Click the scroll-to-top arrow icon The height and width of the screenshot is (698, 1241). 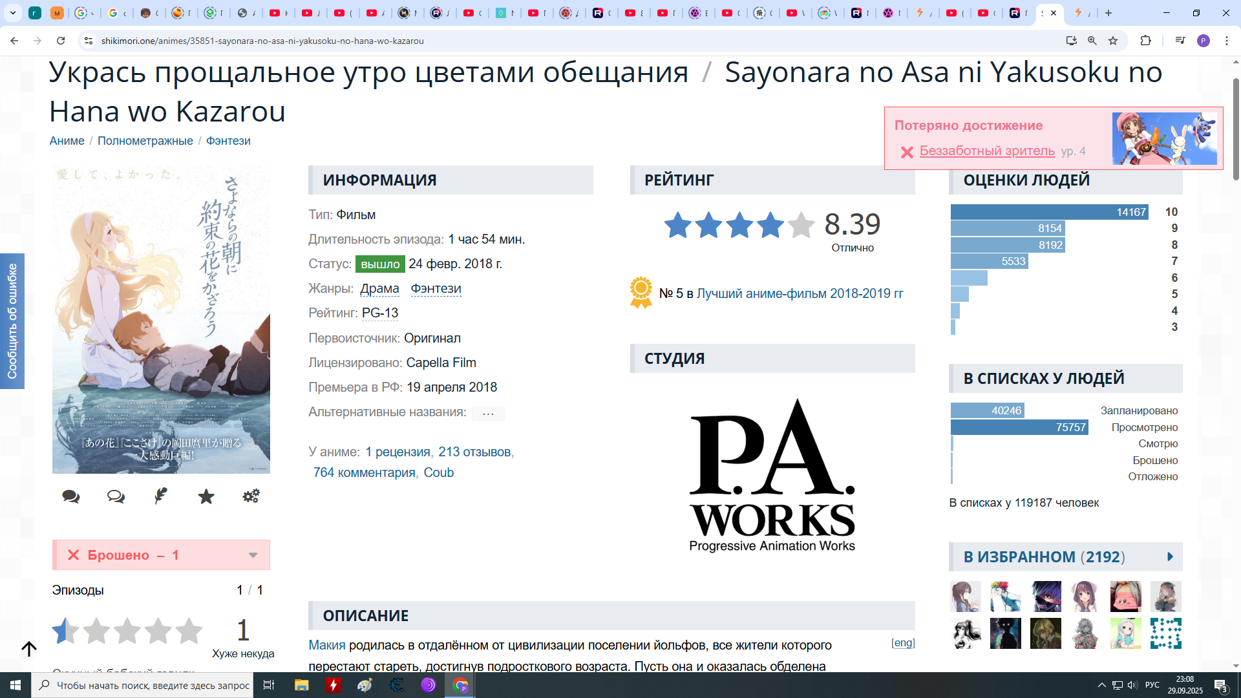(29, 648)
